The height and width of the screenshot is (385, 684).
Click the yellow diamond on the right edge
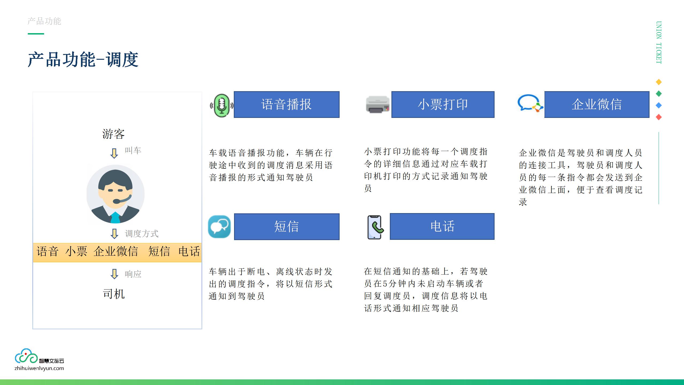[659, 82]
